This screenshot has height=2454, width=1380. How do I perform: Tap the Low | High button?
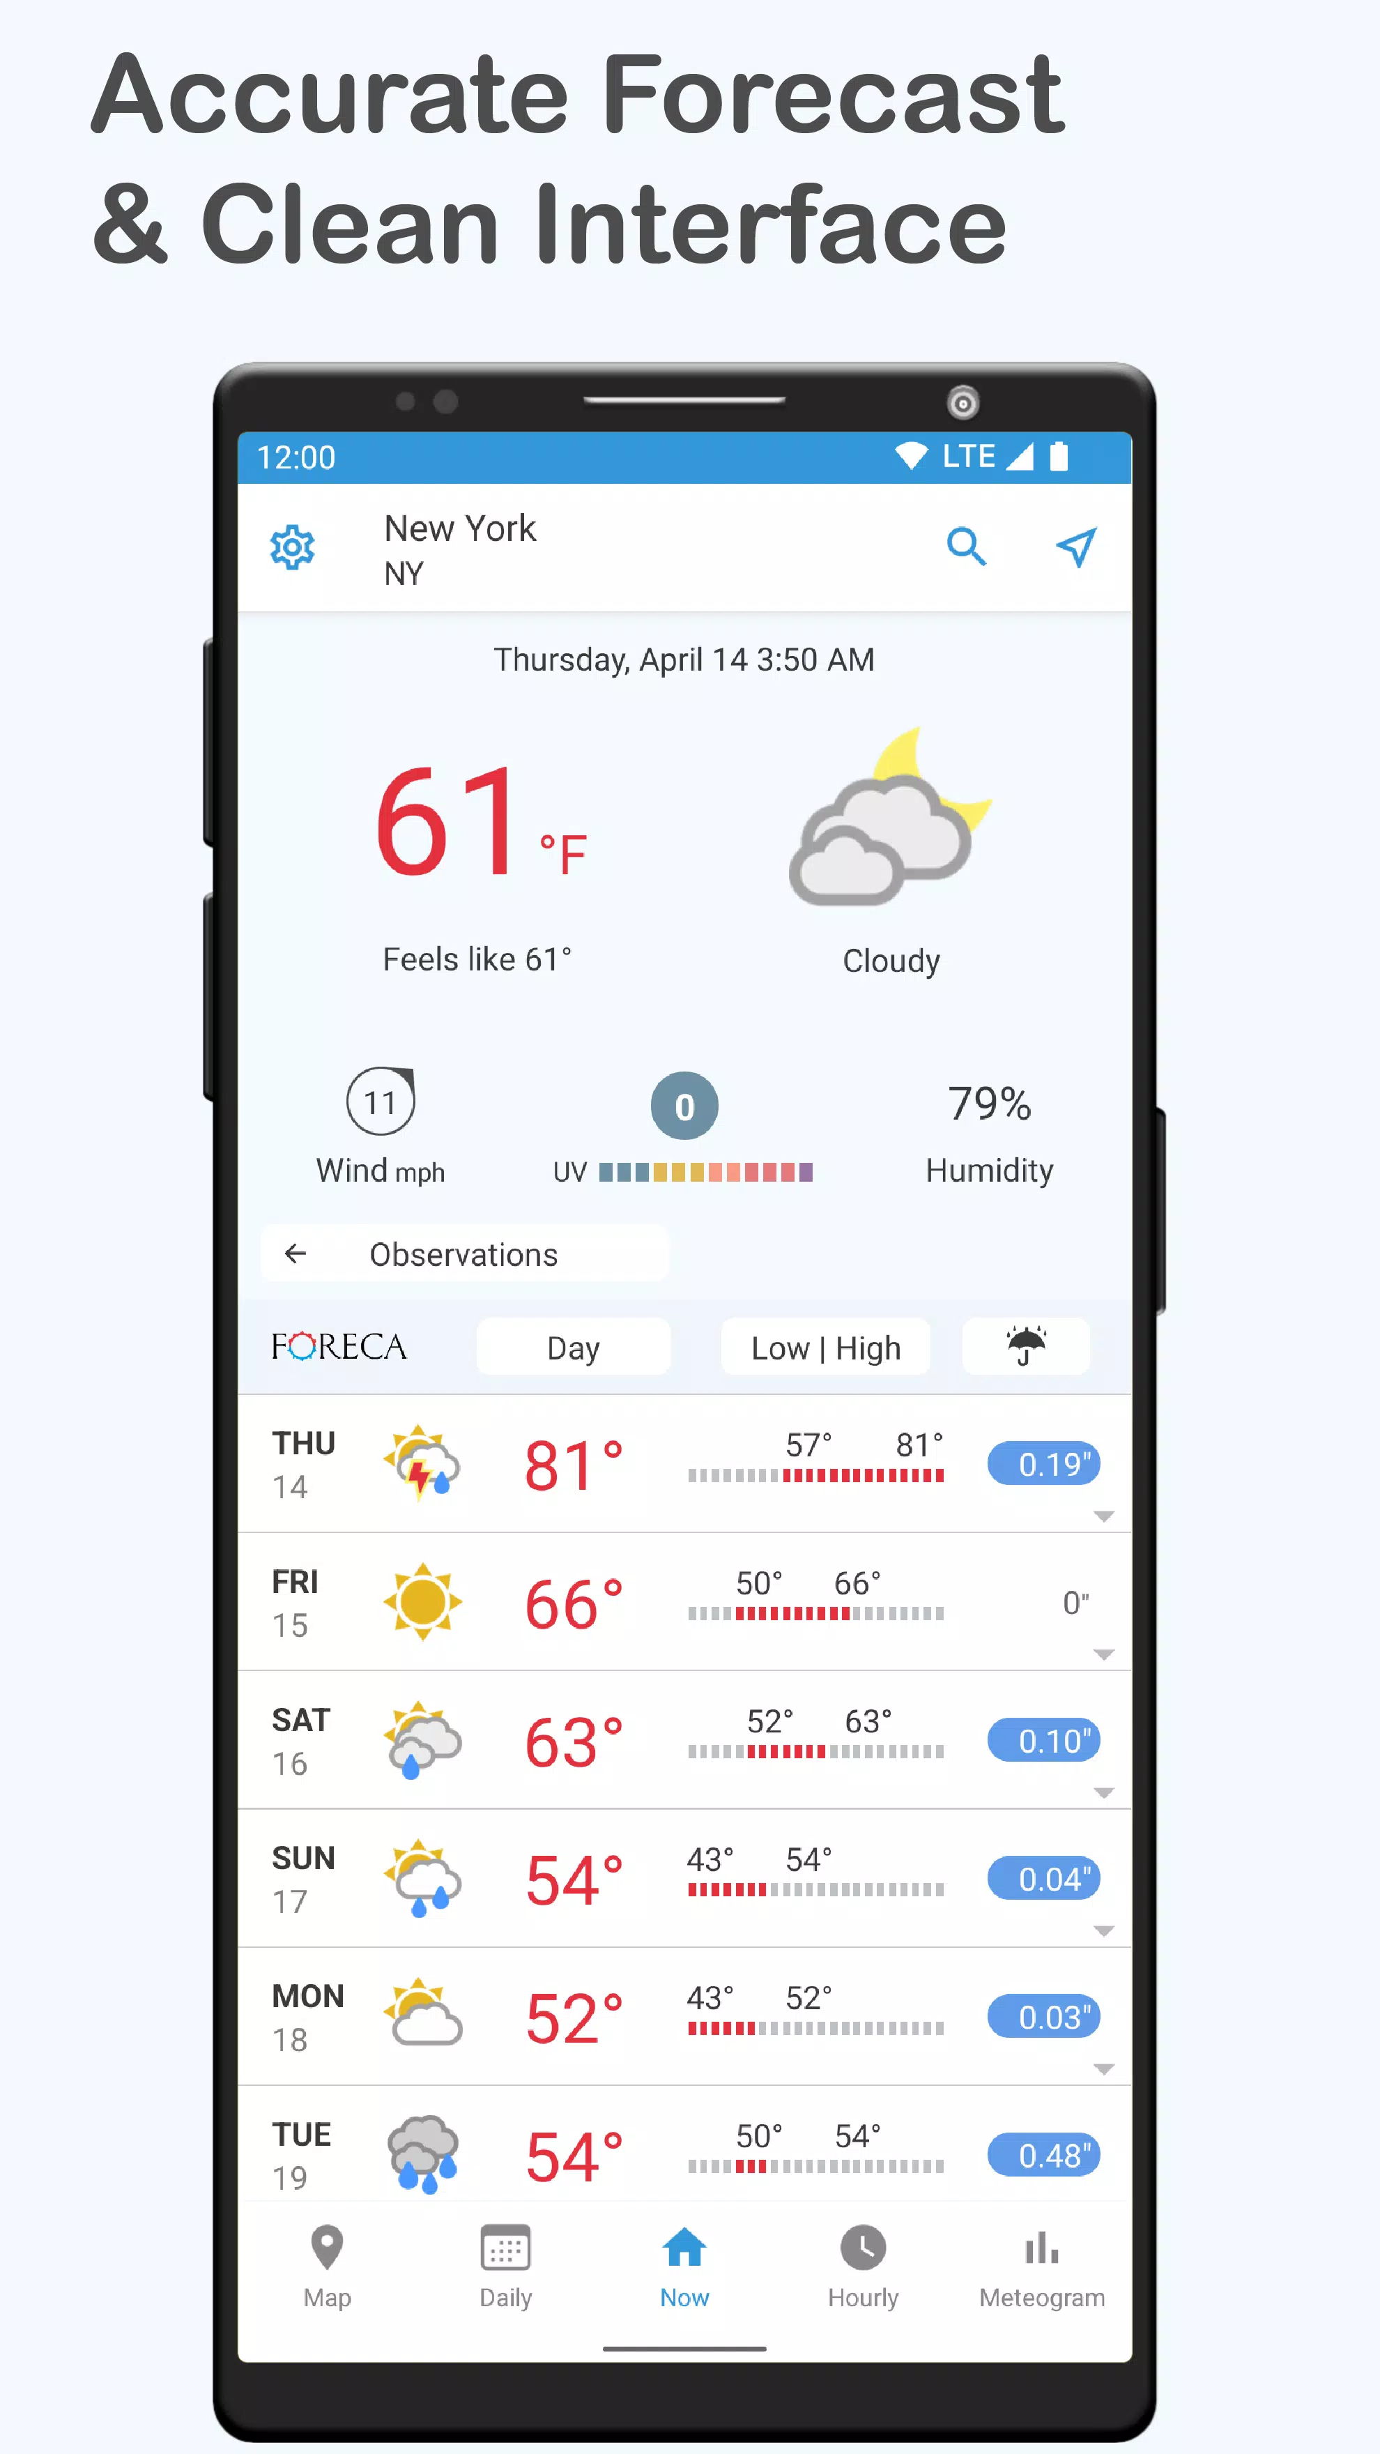click(x=826, y=1347)
